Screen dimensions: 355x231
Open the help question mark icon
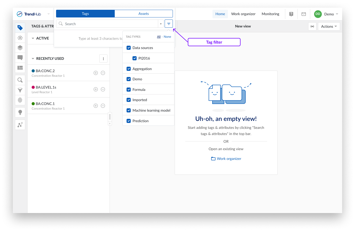point(291,14)
